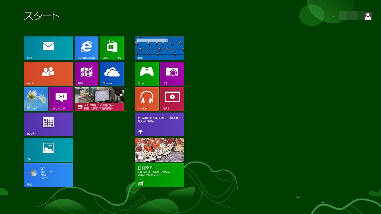Open the Weather (天気) tile
This screenshot has width=381, height=214.
click(48, 175)
